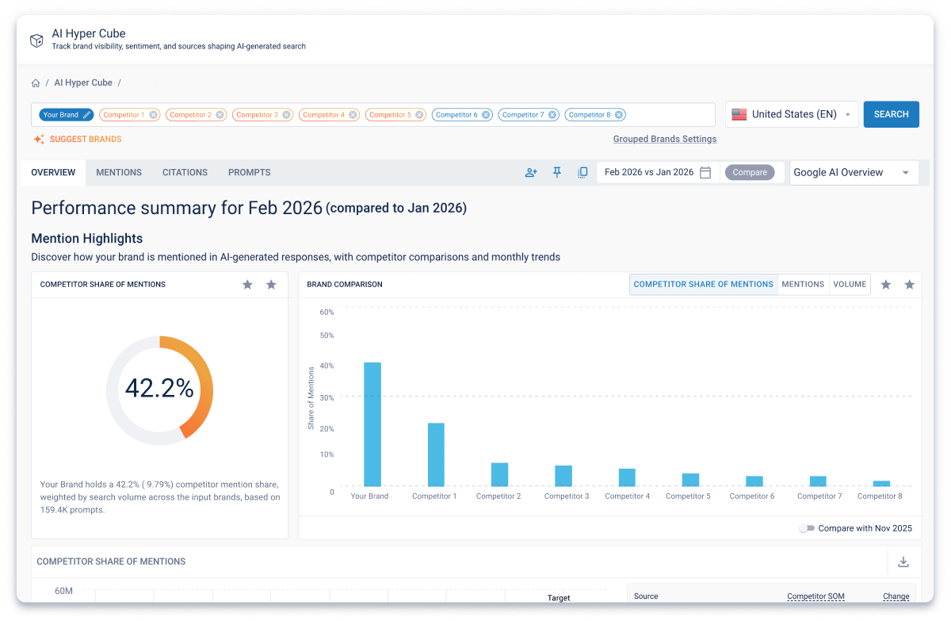Click the Competitor 6 axis label
This screenshot has width=951, height=621.
(752, 496)
